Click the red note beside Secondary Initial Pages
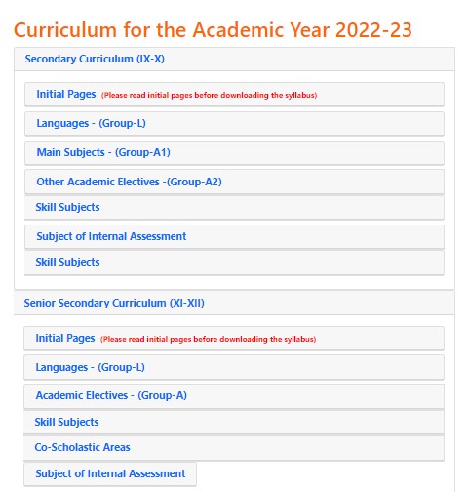This screenshot has width=468, height=492. [209, 95]
